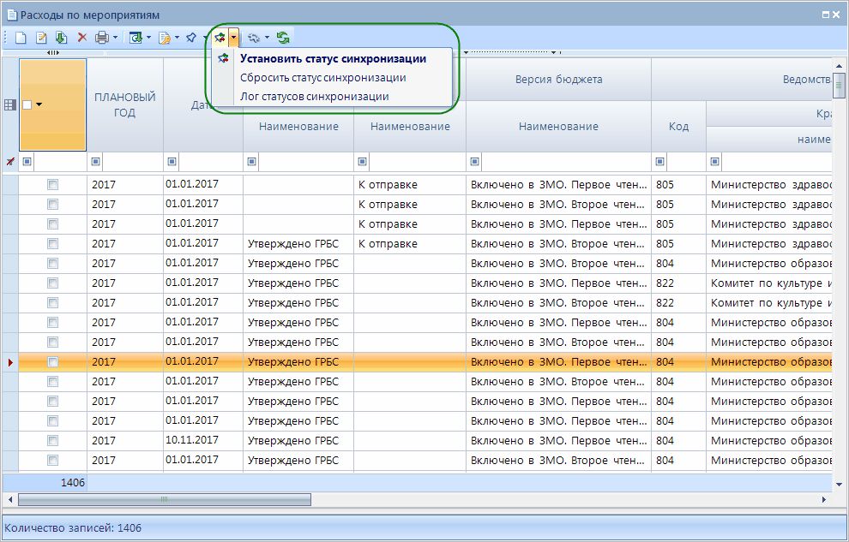This screenshot has height=542, width=849.
Task: Click the red delete X icon
Action: click(x=82, y=38)
